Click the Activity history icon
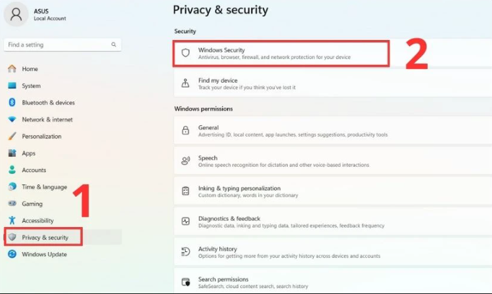Screen dimensions: 492x294 tap(185, 251)
